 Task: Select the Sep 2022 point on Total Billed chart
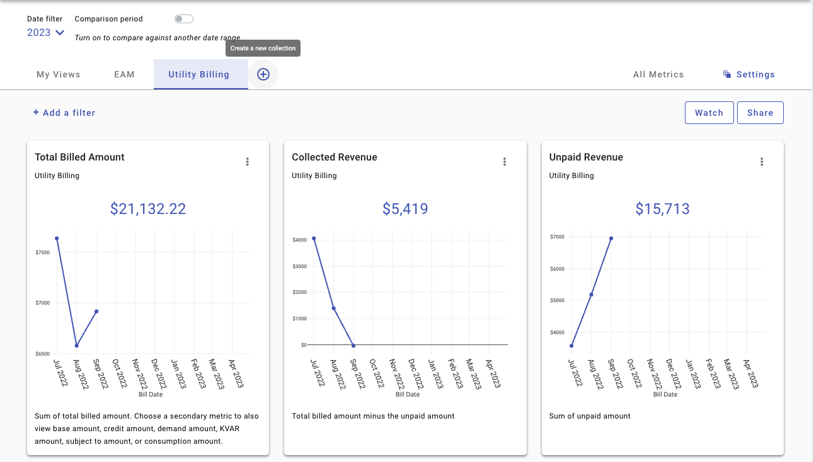[96, 310]
